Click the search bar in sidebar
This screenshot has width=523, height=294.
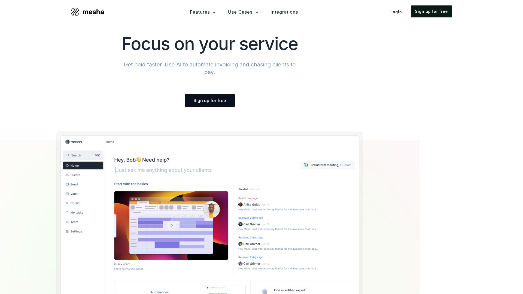click(83, 155)
